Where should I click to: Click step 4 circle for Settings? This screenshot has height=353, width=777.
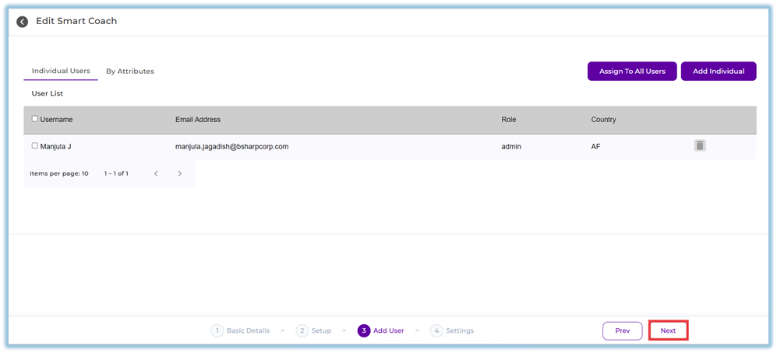click(x=436, y=330)
